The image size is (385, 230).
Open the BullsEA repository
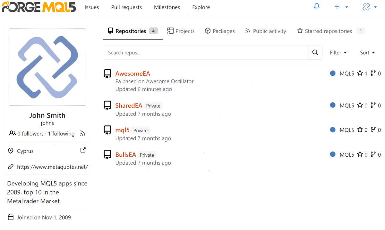coord(126,155)
